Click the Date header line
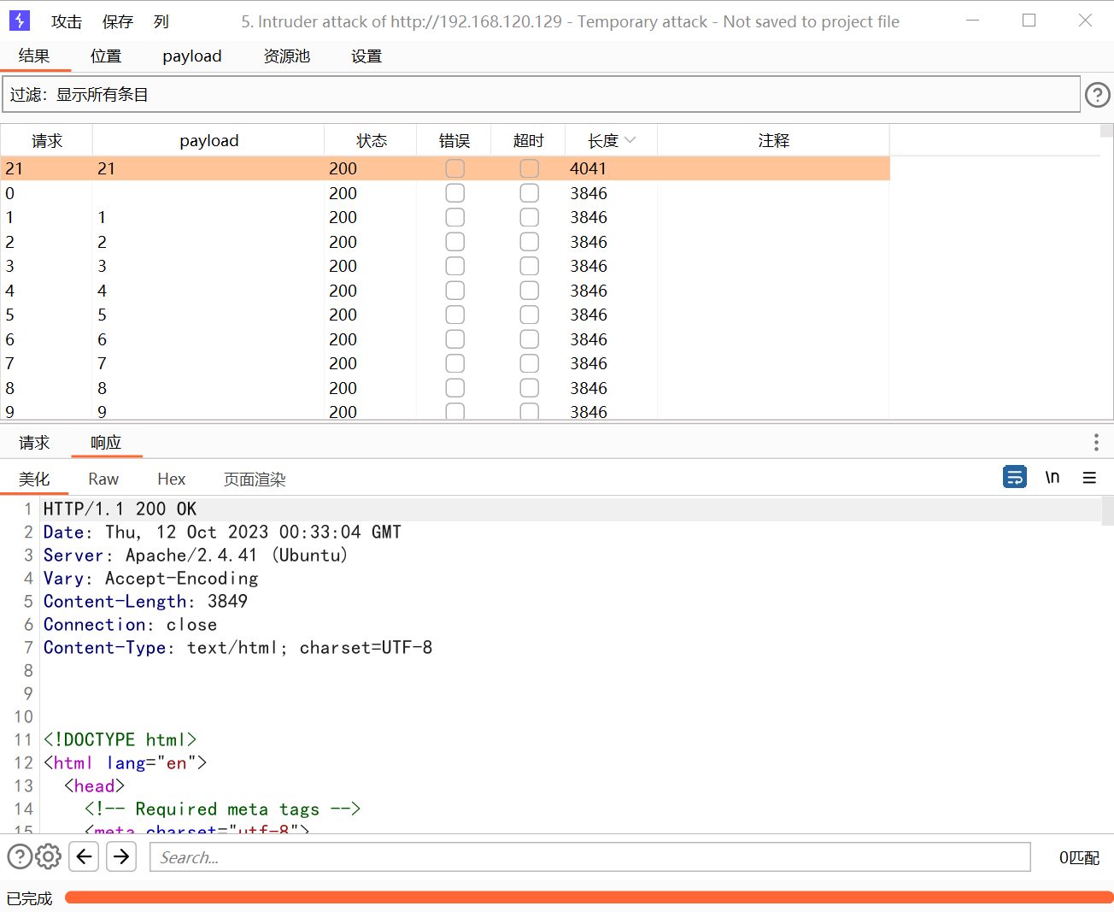This screenshot has height=912, width=1114. point(222,532)
